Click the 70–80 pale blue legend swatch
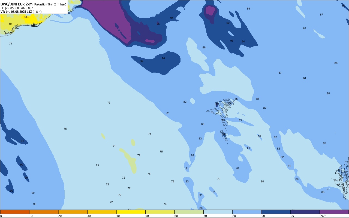 click(218, 212)
